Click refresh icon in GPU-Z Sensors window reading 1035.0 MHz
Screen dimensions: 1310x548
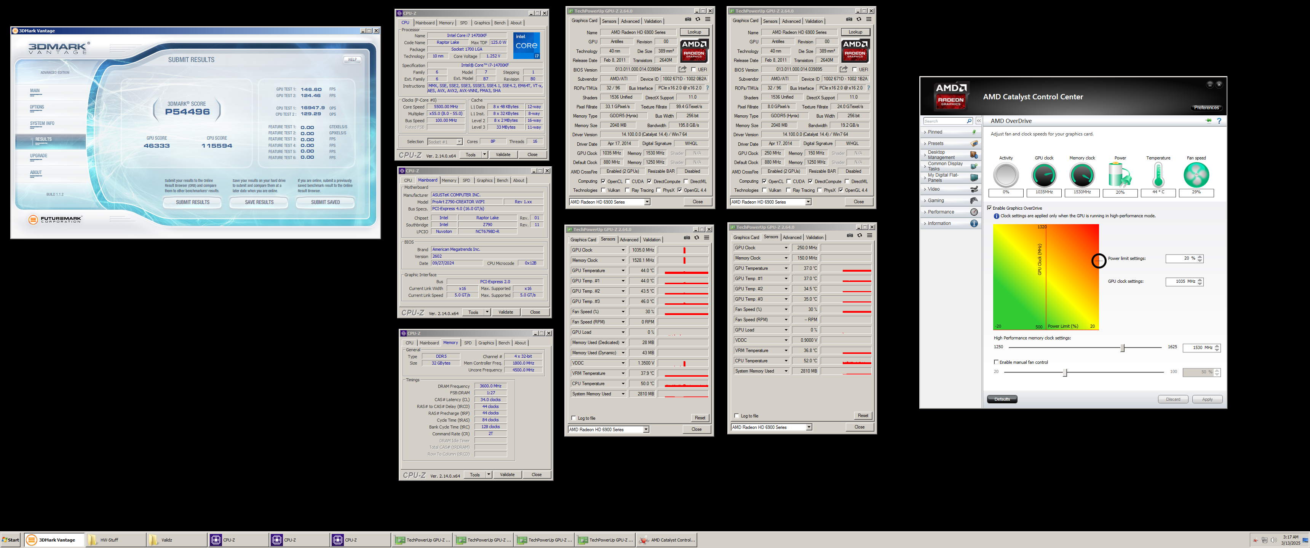(697, 238)
